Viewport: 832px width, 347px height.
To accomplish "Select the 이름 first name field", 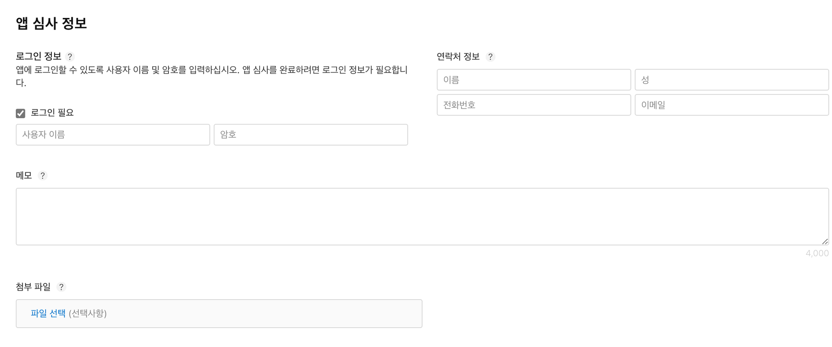I will click(x=534, y=80).
